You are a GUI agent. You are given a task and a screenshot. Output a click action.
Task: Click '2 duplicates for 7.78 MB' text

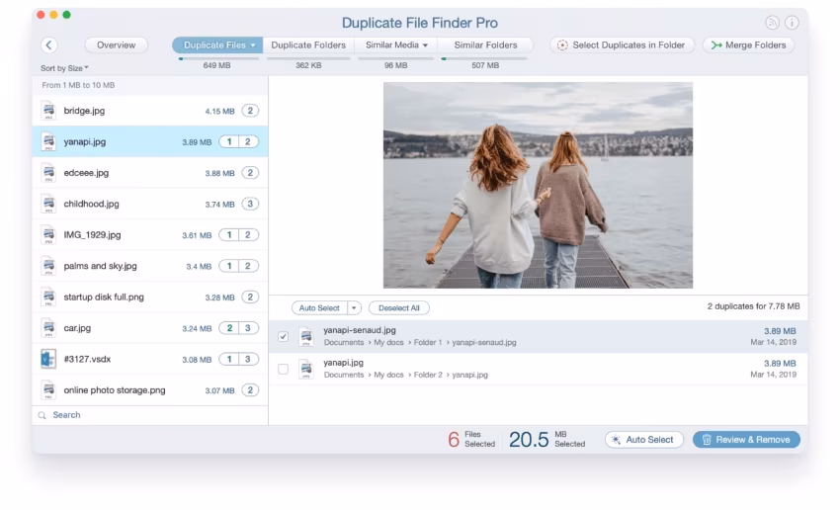[x=753, y=306]
